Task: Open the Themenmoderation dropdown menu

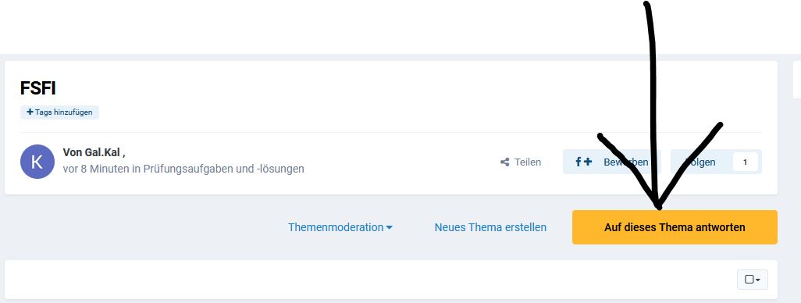Action: tap(340, 227)
